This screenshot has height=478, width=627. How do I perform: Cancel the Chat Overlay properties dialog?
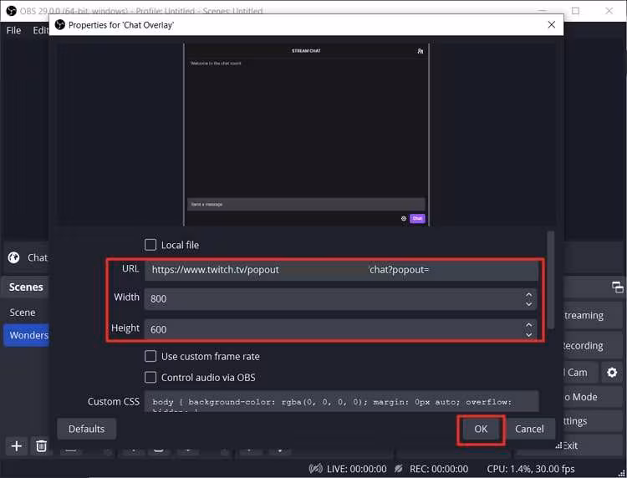click(x=529, y=430)
